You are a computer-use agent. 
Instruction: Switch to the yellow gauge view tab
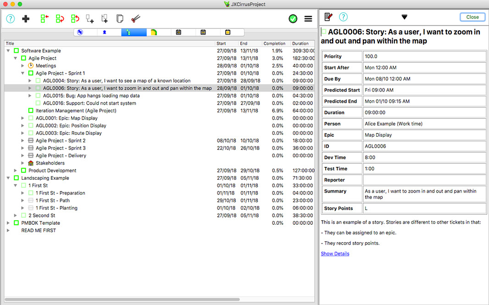click(x=154, y=32)
